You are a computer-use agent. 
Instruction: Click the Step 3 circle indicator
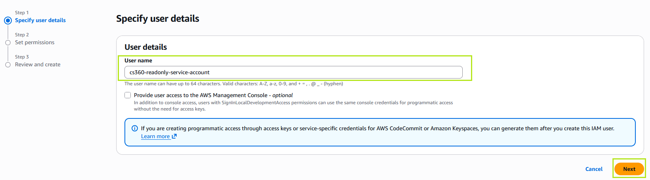click(8, 65)
